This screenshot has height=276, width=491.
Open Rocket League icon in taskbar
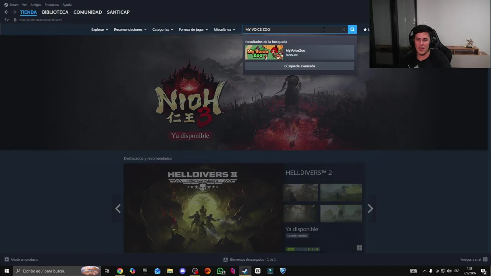pos(283,271)
